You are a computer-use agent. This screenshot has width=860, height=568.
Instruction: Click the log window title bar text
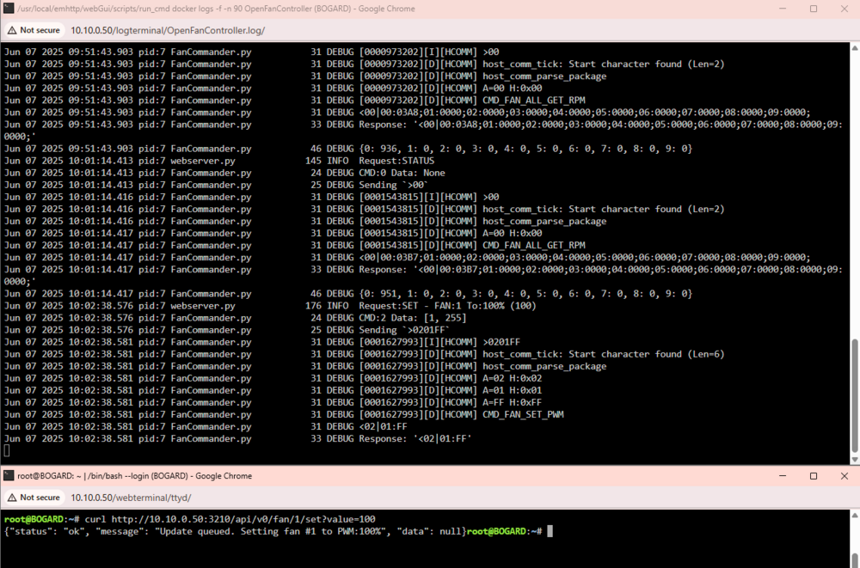pyautogui.click(x=216, y=9)
